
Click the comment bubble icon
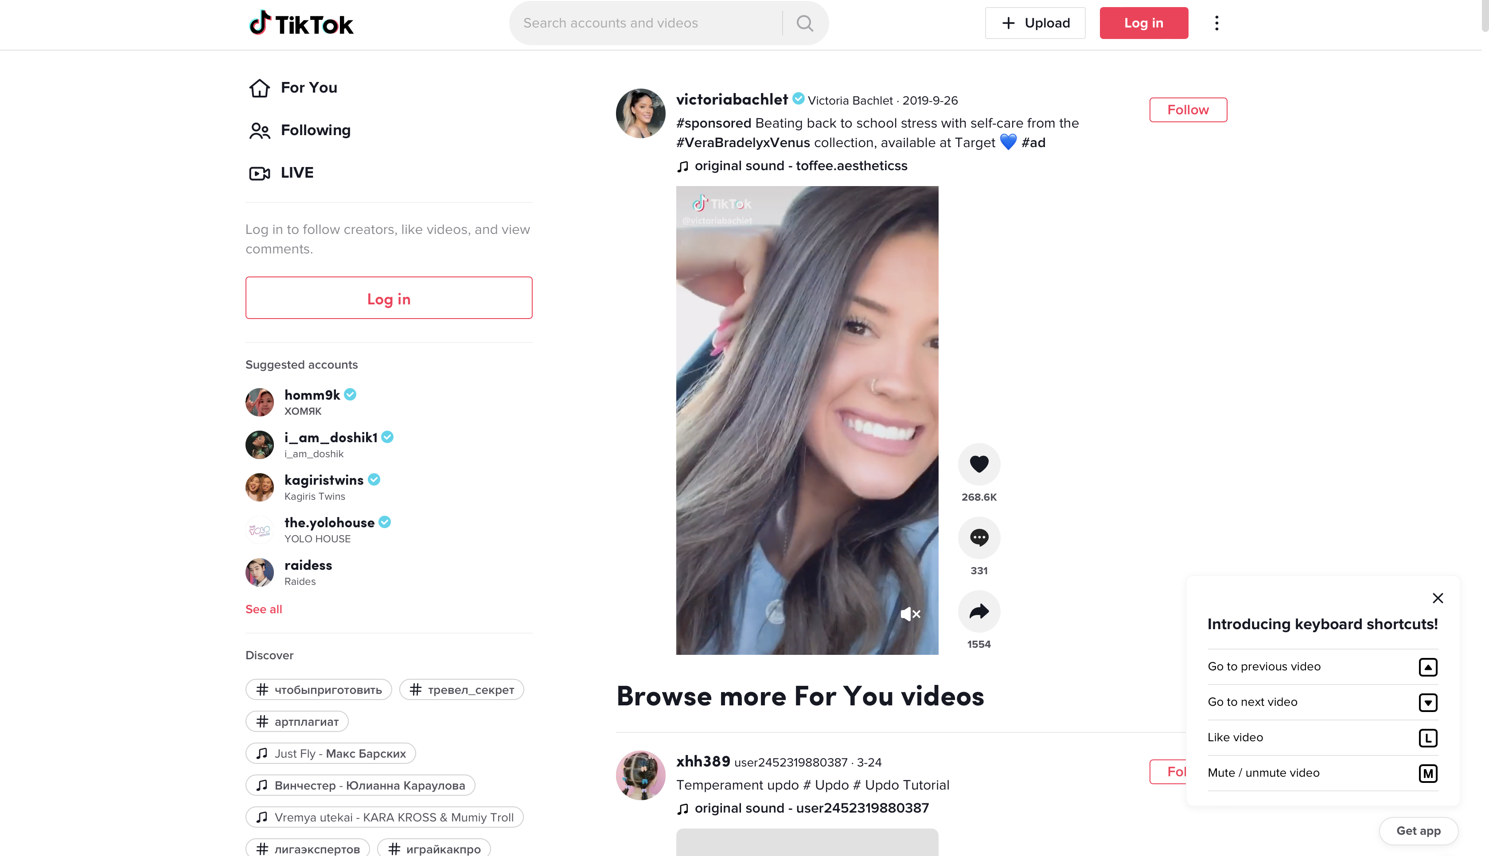[978, 538]
